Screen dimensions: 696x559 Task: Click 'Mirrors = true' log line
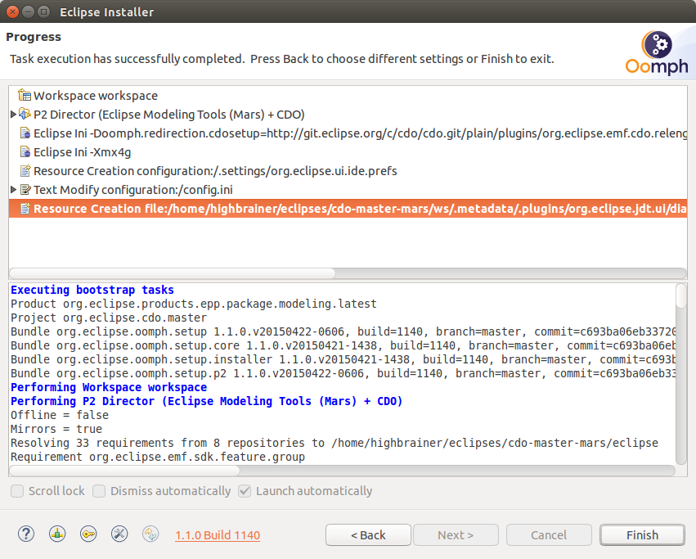click(x=56, y=429)
